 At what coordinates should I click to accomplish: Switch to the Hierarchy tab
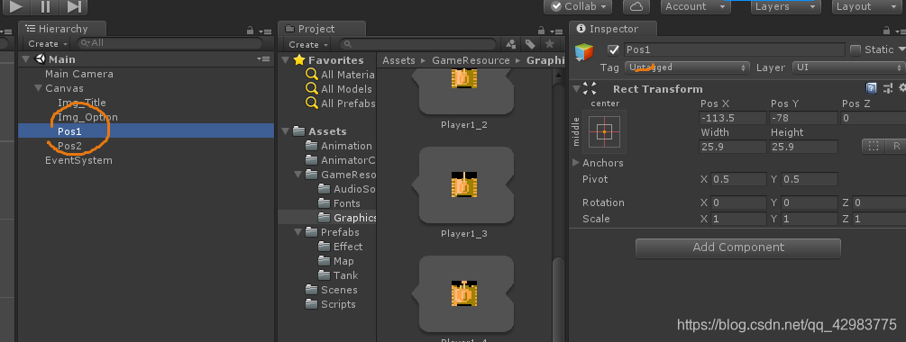[62, 29]
